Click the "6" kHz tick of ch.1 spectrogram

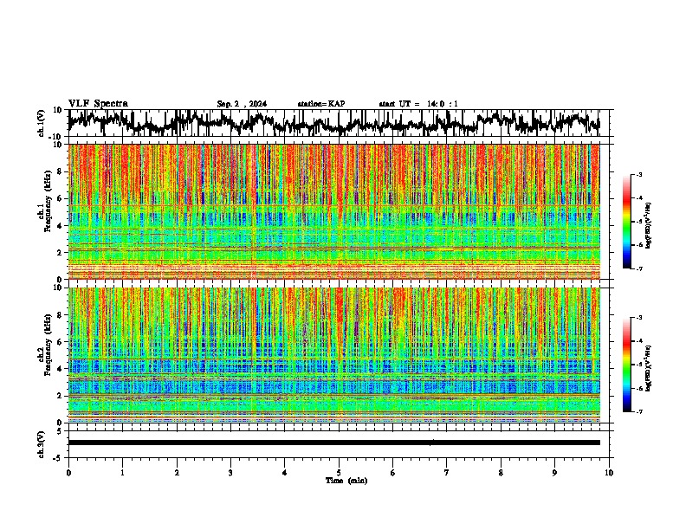click(x=61, y=198)
